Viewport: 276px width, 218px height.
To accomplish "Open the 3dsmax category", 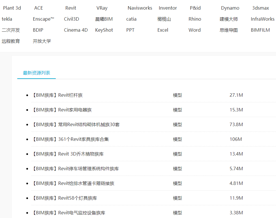I will click(x=260, y=8).
